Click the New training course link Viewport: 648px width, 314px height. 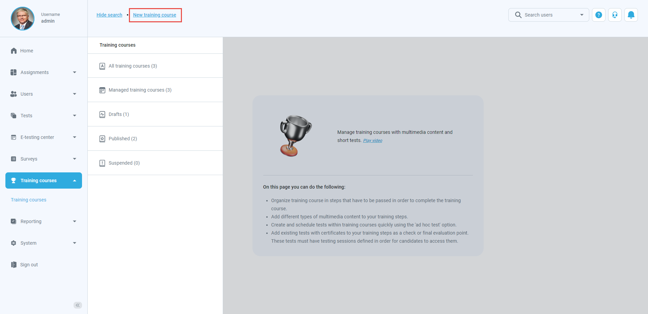pyautogui.click(x=155, y=15)
